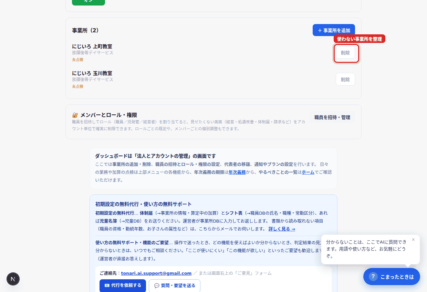Click 未点検 status under 玉川教室
The width and height of the screenshot is (427, 292).
point(77,87)
